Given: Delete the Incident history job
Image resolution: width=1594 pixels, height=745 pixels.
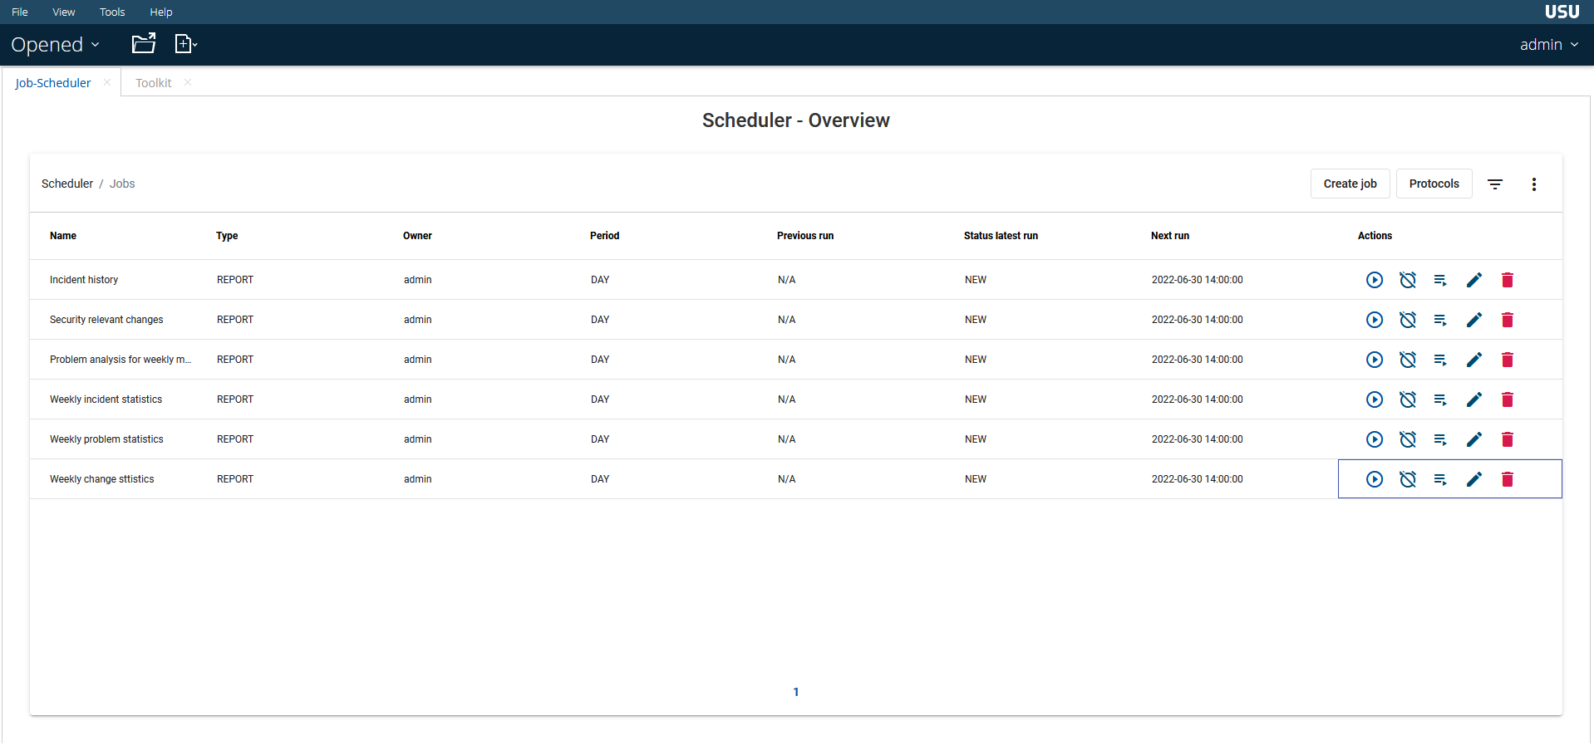Looking at the screenshot, I should click(x=1508, y=280).
